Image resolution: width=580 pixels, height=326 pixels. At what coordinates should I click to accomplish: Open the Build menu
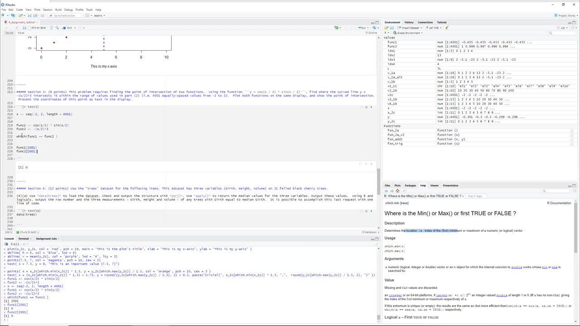point(58,10)
